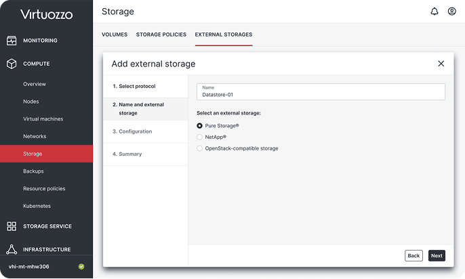Click the Storage Service grid icon
465x279 pixels.
[x=12, y=226]
